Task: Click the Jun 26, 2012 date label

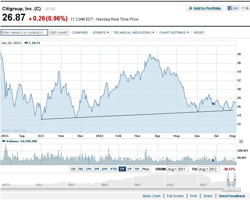Action: pyautogui.click(x=12, y=43)
